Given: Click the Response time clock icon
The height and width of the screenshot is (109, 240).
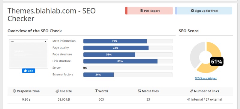Looking at the screenshot, I should point(14,91).
